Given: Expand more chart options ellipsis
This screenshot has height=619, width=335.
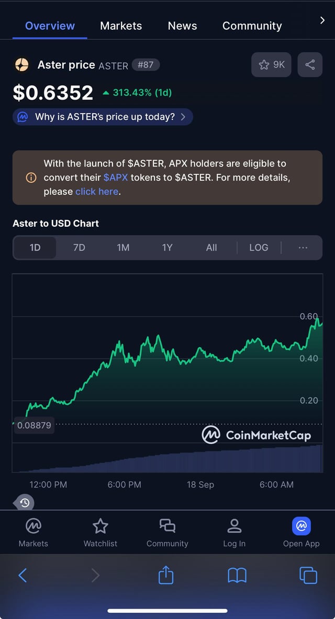Looking at the screenshot, I should (303, 248).
